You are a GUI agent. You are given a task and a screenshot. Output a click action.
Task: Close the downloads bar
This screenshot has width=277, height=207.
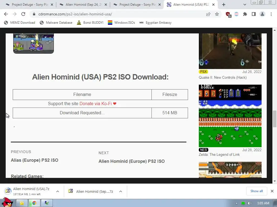[272, 191]
